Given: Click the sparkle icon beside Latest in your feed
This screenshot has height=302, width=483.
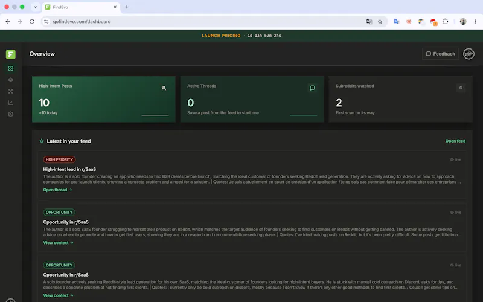Looking at the screenshot, I should point(42,141).
